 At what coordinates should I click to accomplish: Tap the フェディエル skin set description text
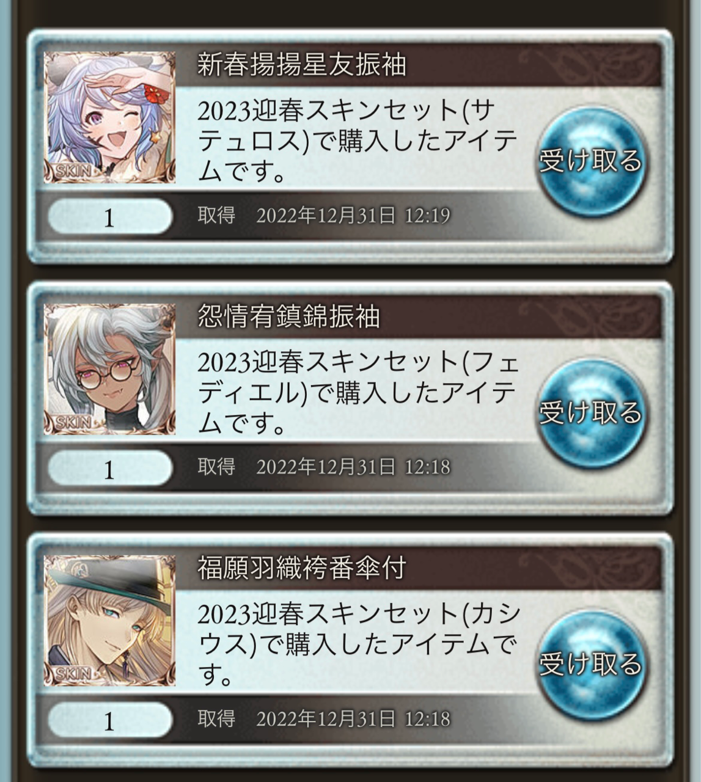click(358, 393)
